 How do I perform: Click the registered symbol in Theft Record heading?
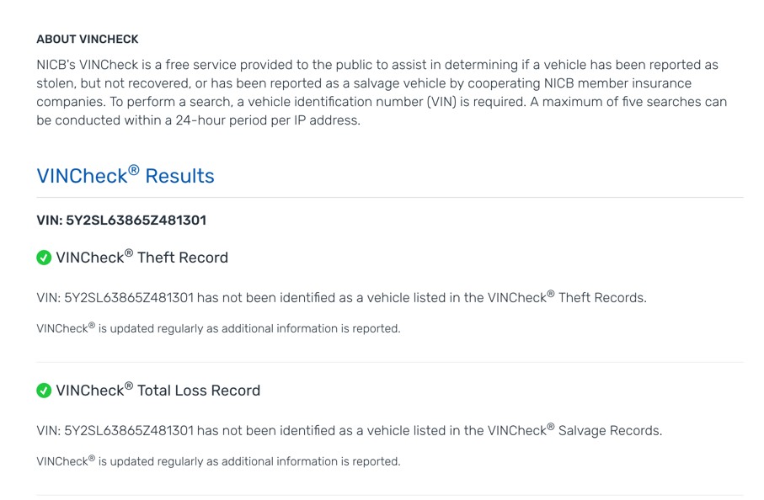(x=129, y=253)
